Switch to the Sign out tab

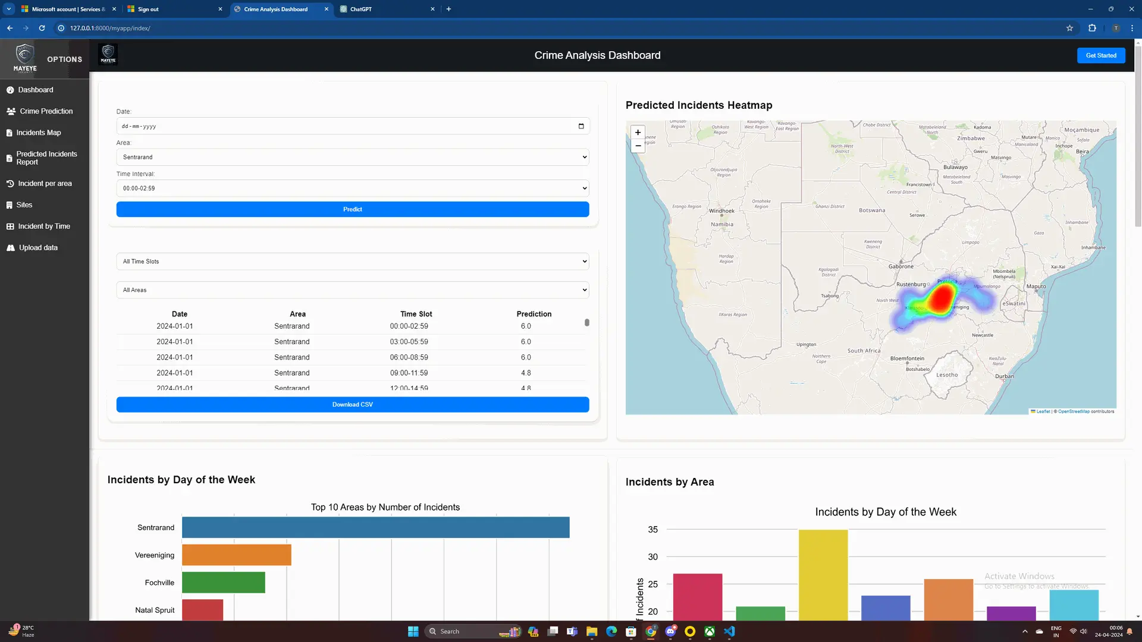(148, 9)
